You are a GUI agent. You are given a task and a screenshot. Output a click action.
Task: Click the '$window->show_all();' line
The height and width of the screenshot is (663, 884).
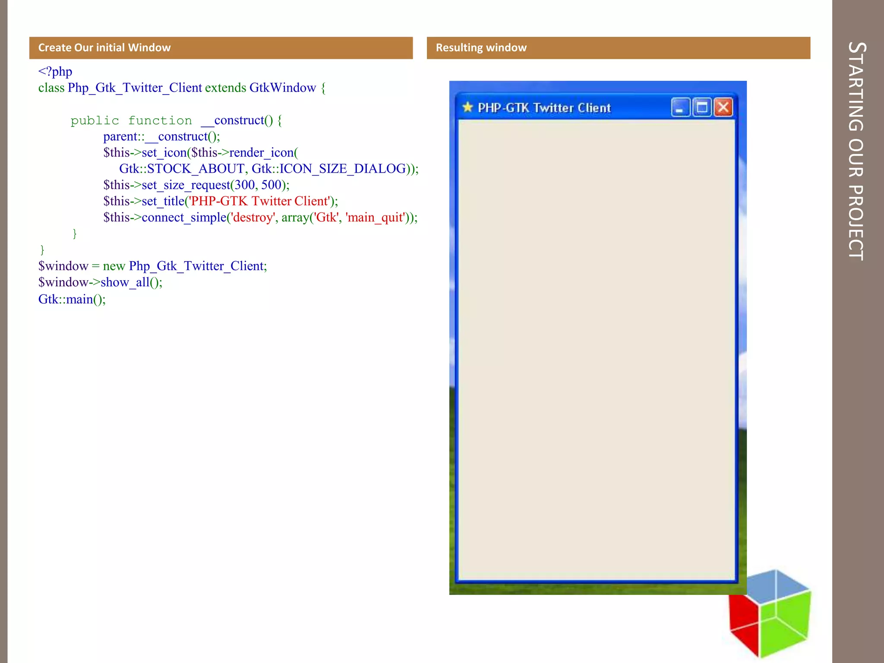coord(100,282)
